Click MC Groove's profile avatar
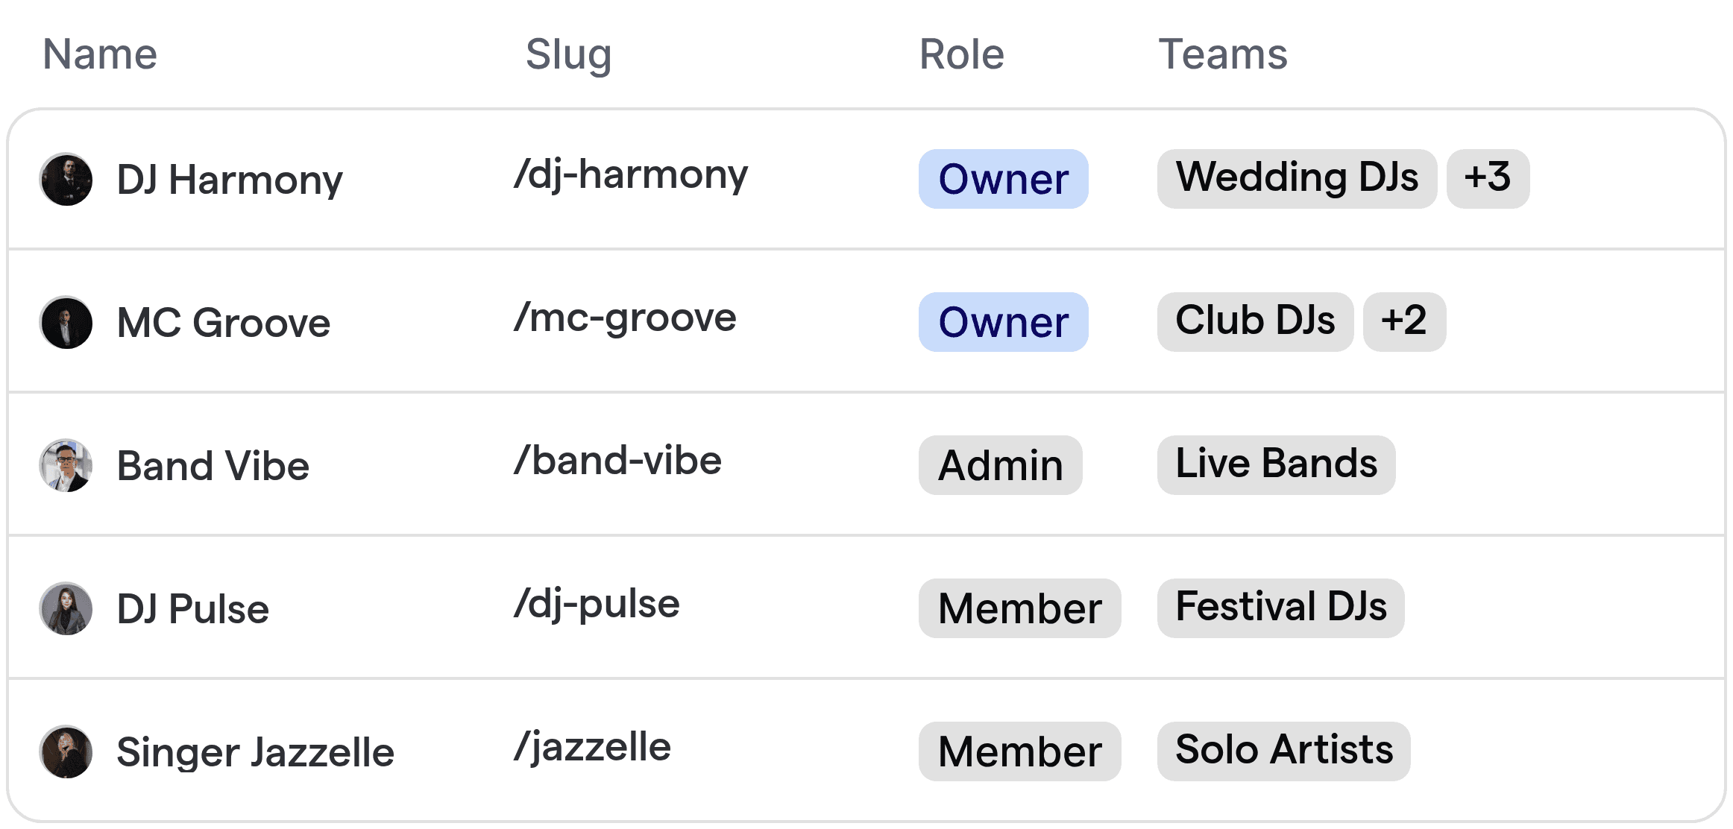This screenshot has width=1733, height=829. click(x=66, y=322)
